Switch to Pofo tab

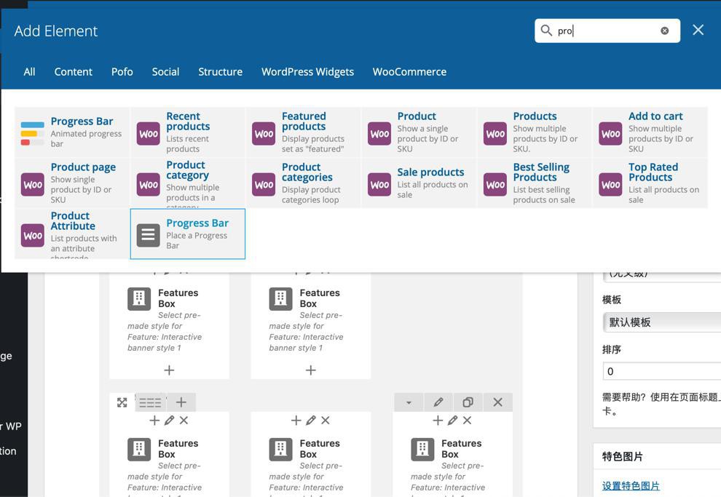(122, 71)
